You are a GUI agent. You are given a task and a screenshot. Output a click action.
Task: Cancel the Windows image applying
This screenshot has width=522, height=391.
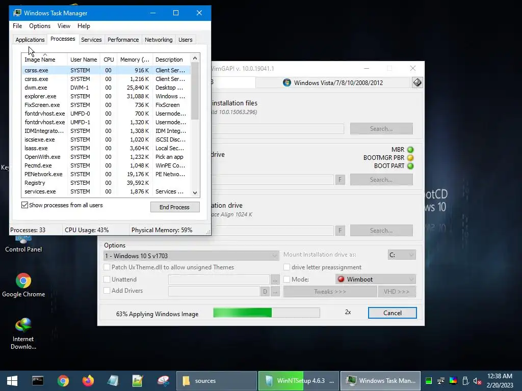click(x=392, y=313)
